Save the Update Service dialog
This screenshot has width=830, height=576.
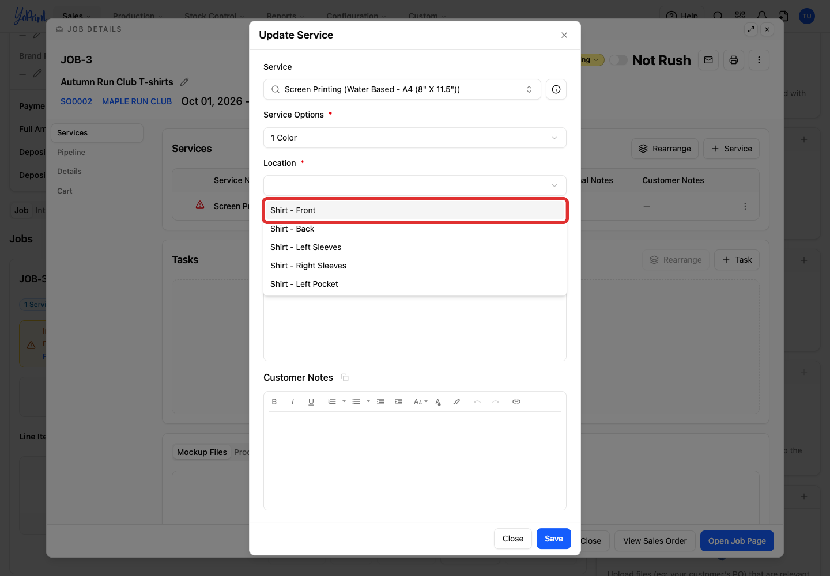[x=554, y=539]
